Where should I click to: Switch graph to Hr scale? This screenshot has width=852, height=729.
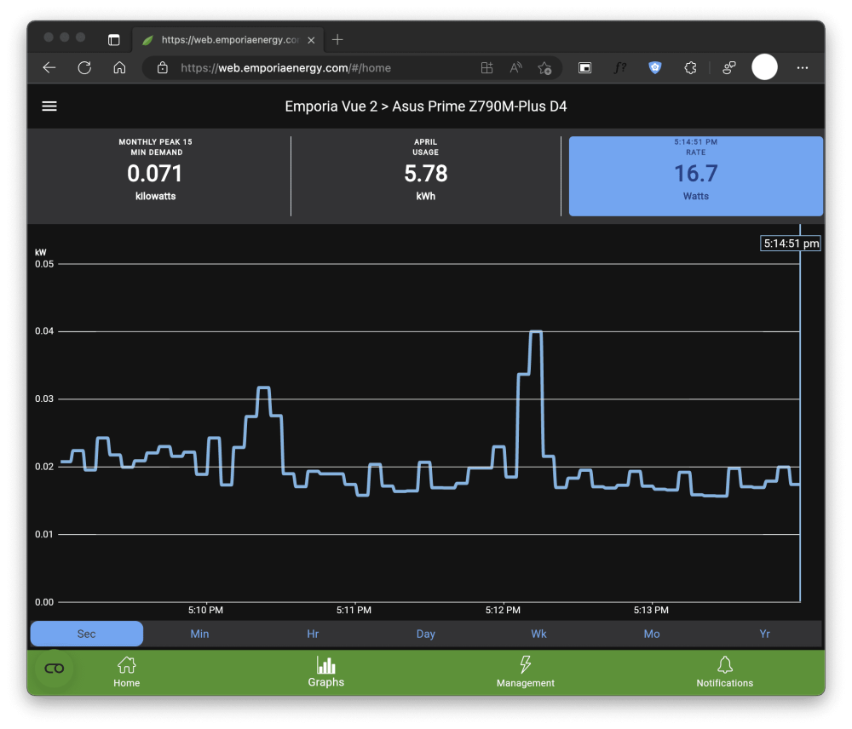pyautogui.click(x=313, y=634)
